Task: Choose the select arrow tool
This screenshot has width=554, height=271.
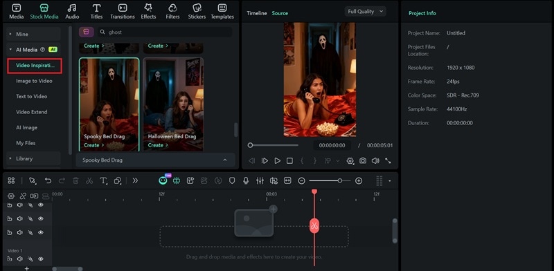Action: click(x=33, y=180)
